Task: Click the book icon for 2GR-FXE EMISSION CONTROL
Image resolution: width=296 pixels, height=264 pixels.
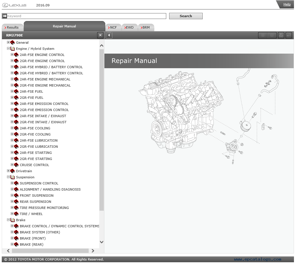Action: [16, 110]
